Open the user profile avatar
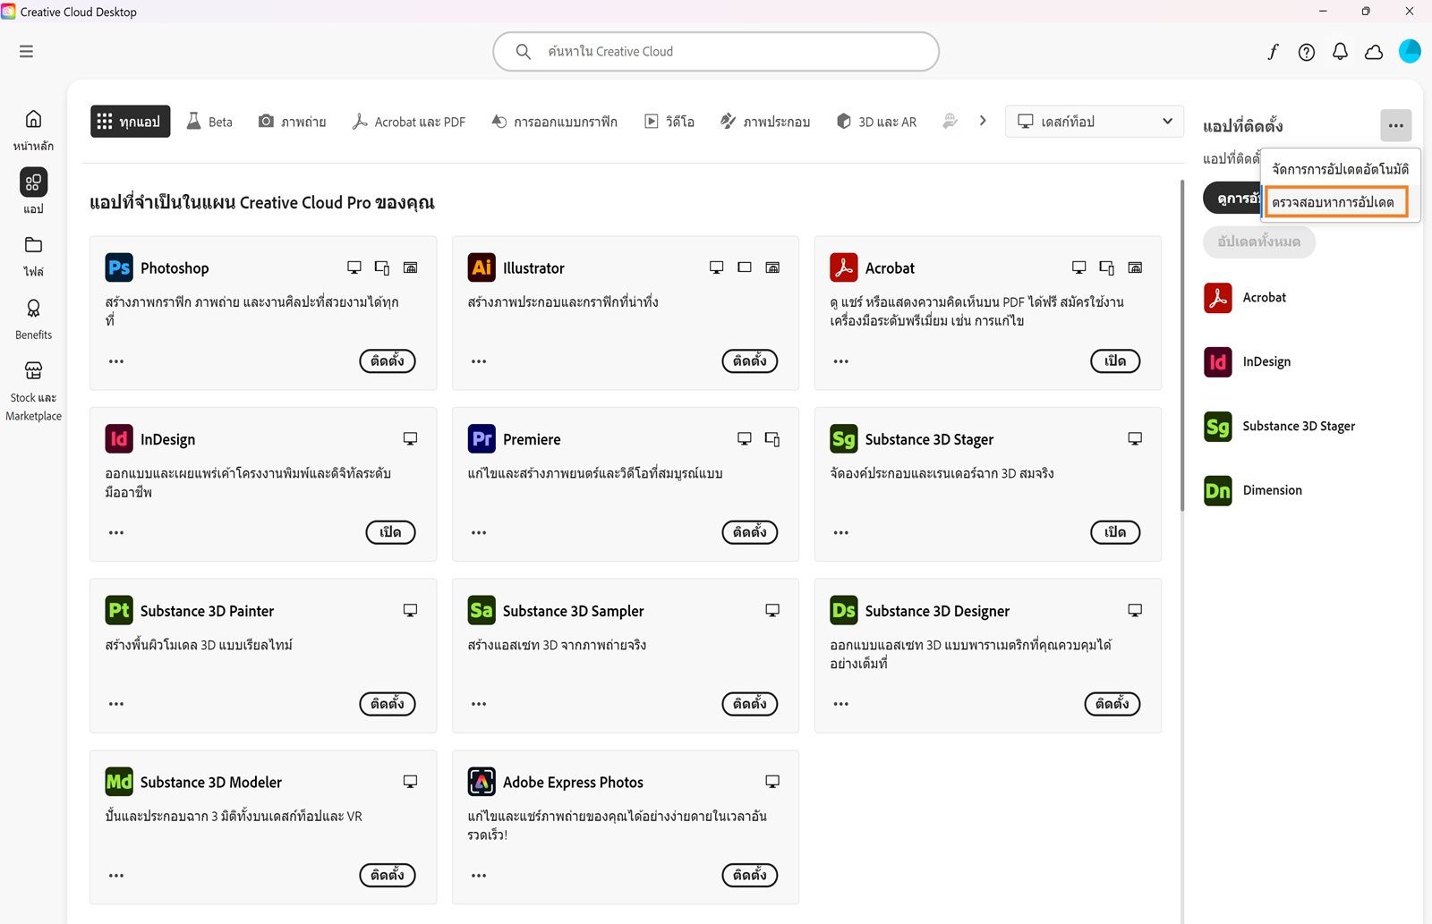This screenshot has height=924, width=1432. coord(1410,51)
